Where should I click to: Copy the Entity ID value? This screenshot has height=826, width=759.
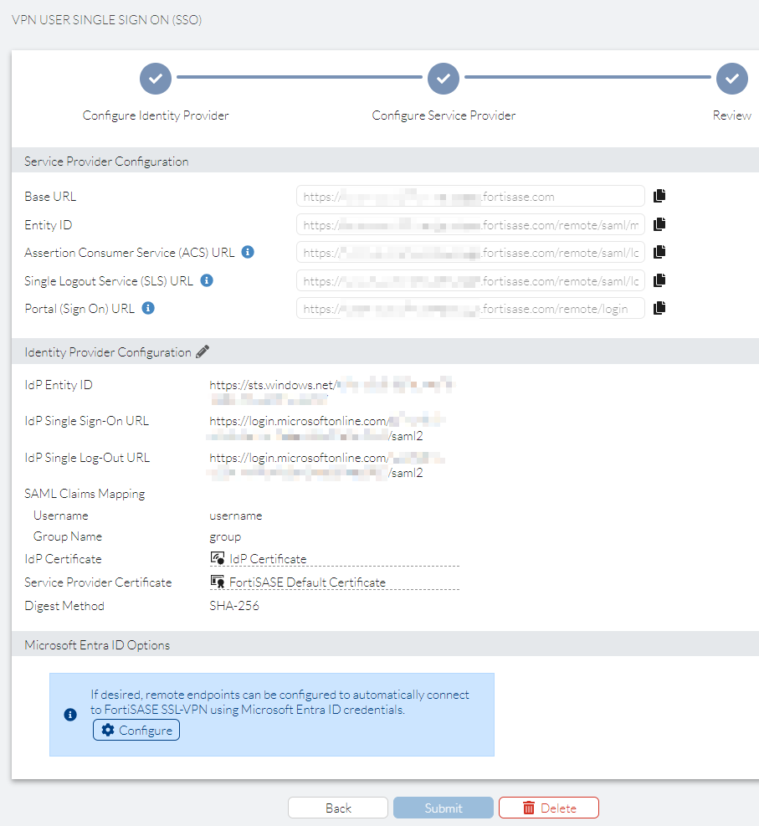click(659, 223)
